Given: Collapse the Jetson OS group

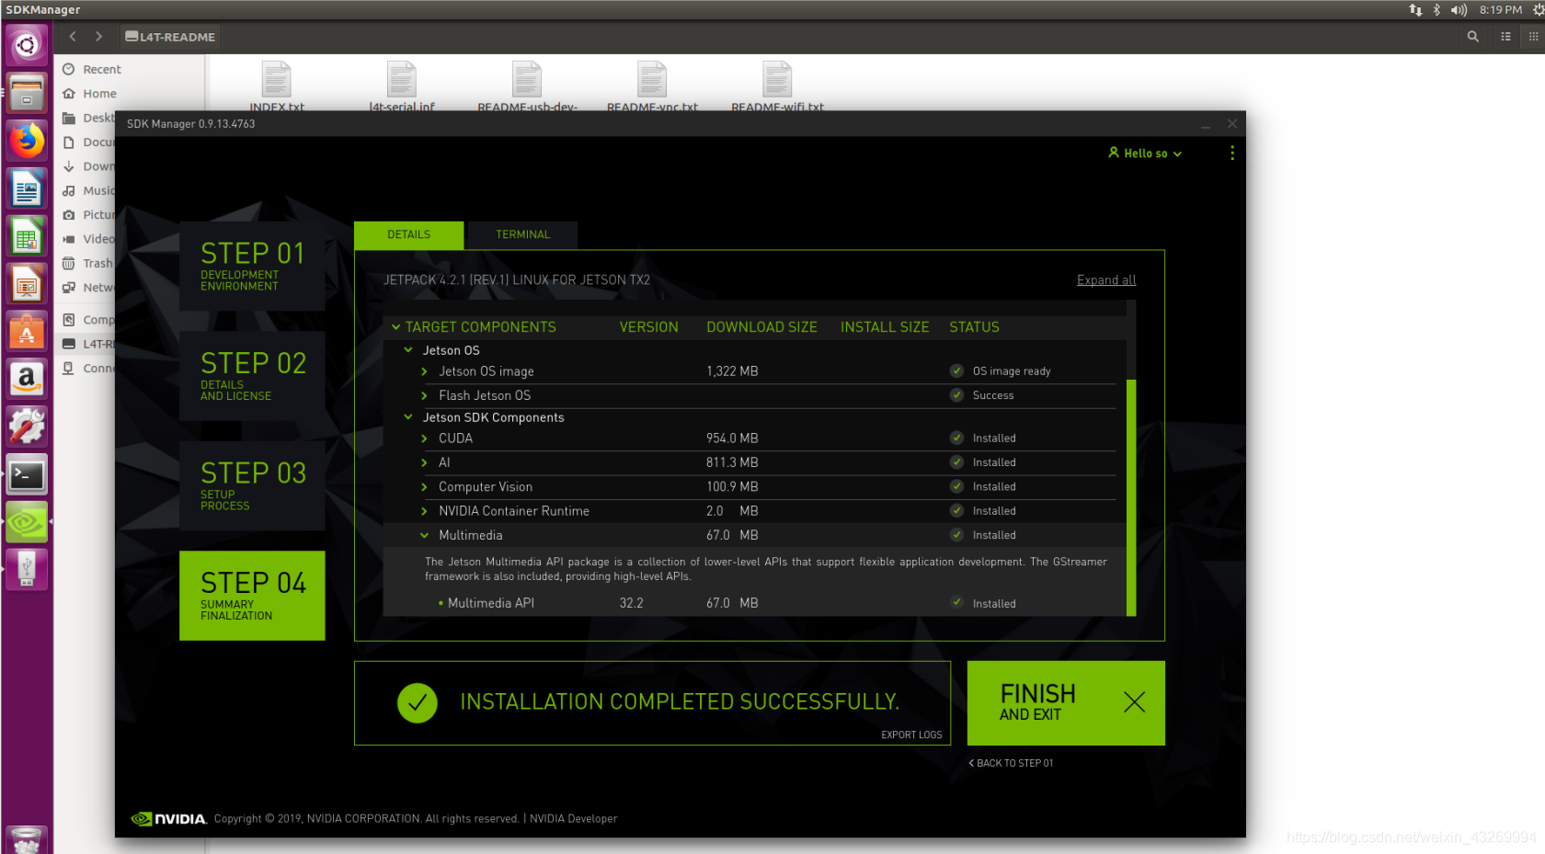Looking at the screenshot, I should 408,350.
